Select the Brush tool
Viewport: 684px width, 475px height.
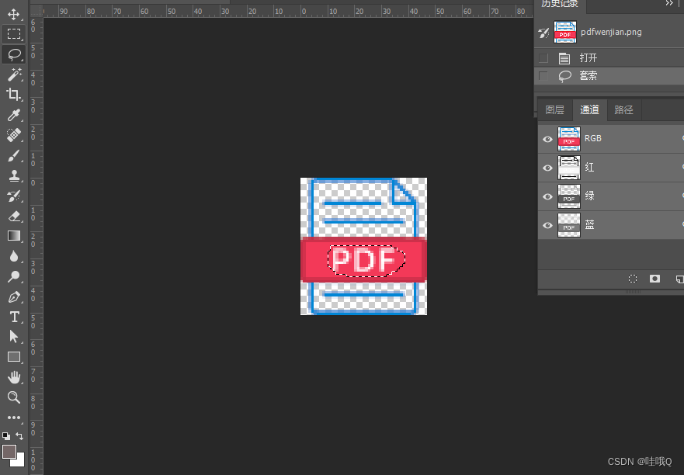tap(14, 155)
